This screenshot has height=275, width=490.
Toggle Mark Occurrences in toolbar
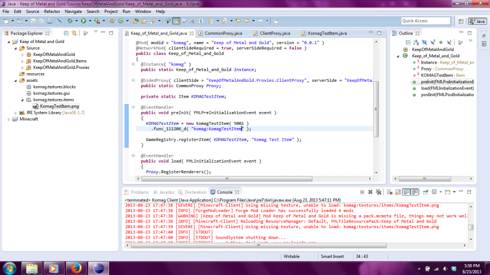click(x=176, y=21)
